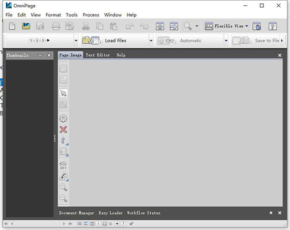Select the Page Image tab
Screen dimensions: 290x230
click(71, 55)
